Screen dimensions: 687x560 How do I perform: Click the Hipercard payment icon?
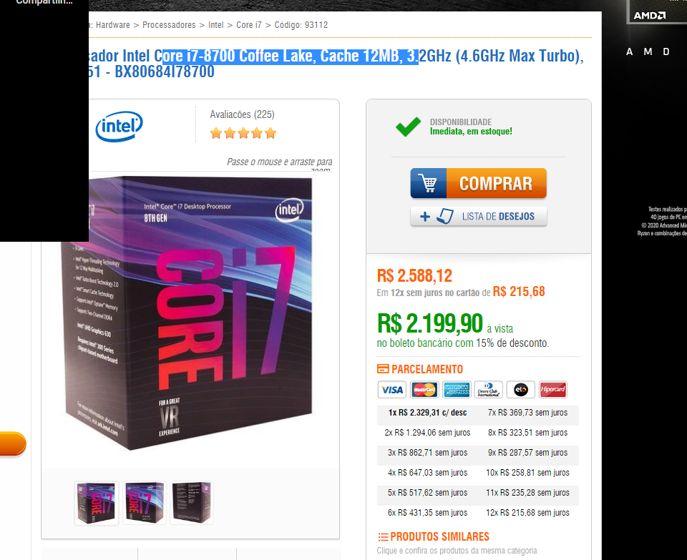553,389
